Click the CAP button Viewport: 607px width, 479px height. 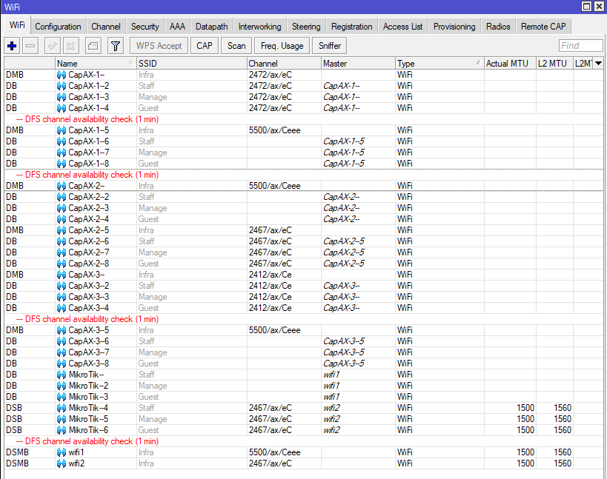tap(205, 46)
